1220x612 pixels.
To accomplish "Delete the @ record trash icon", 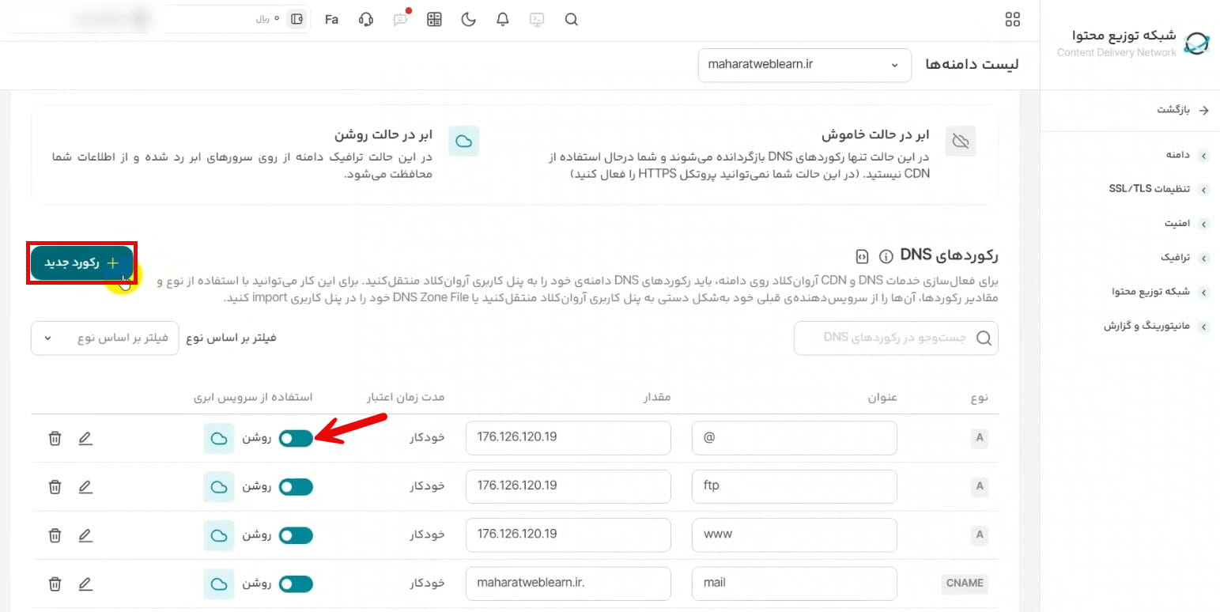I will pos(55,438).
